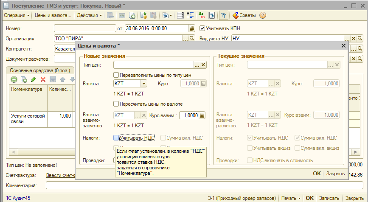The width and height of the screenshot is (368, 202).
Task: Open Цены и валюта... from the toolbar
Action: coord(53,15)
